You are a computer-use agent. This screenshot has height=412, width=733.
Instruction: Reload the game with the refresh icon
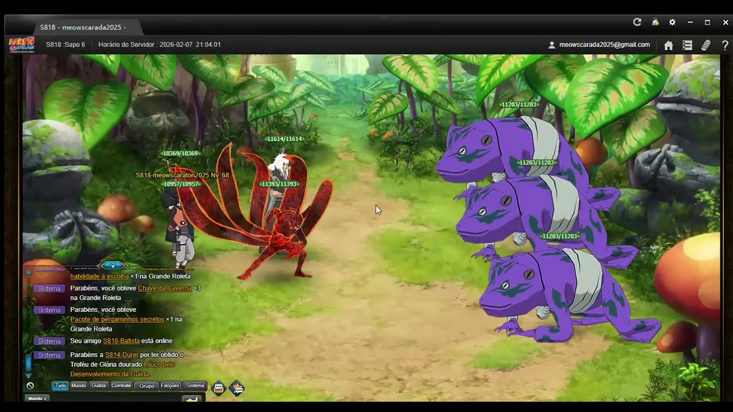pyautogui.click(x=637, y=22)
